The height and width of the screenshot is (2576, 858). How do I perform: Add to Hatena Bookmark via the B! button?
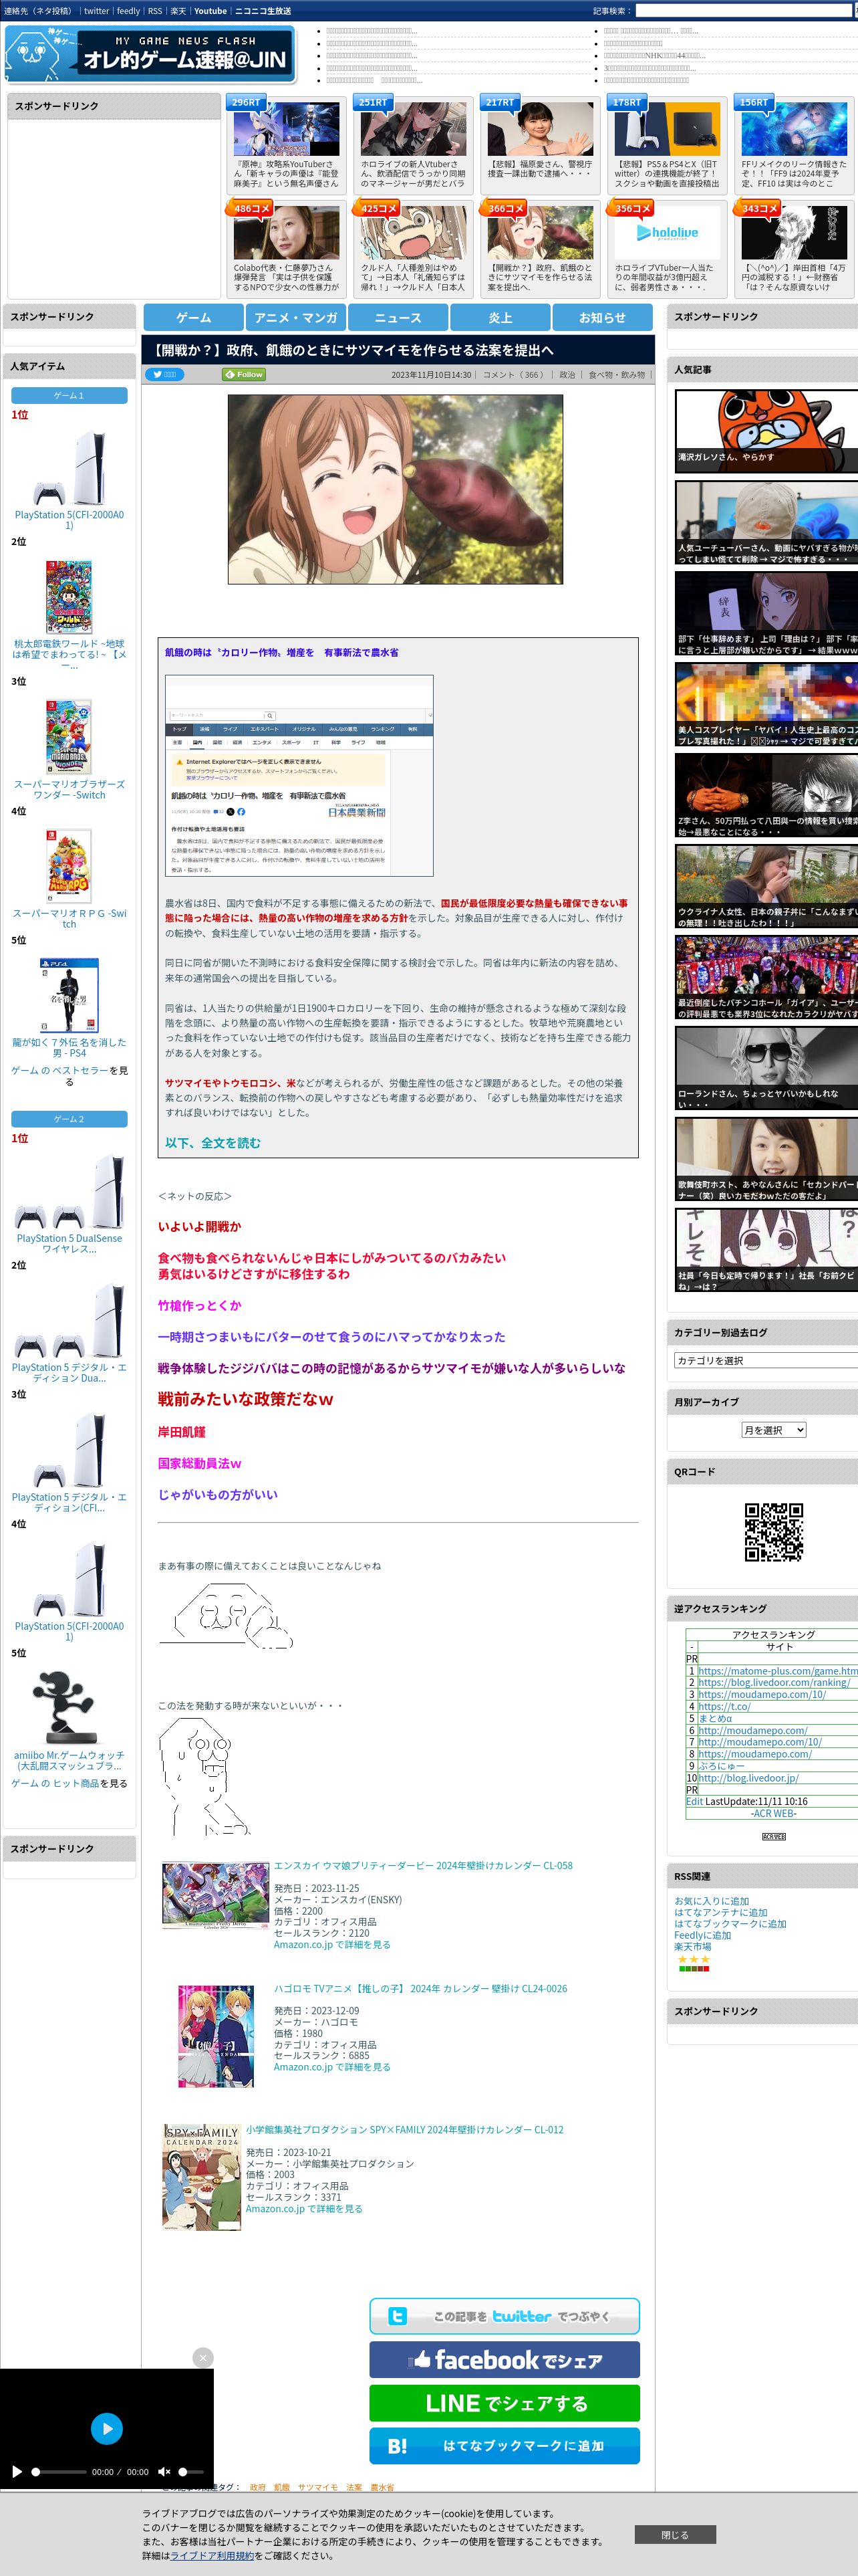(x=505, y=2445)
